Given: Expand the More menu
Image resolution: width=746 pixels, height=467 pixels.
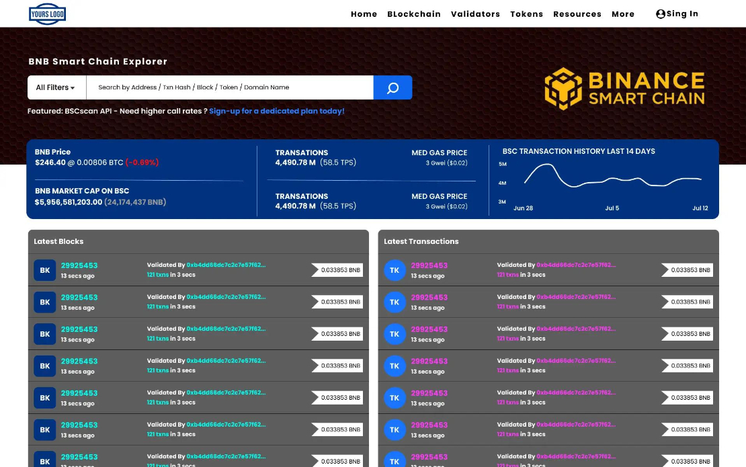Looking at the screenshot, I should [623, 14].
